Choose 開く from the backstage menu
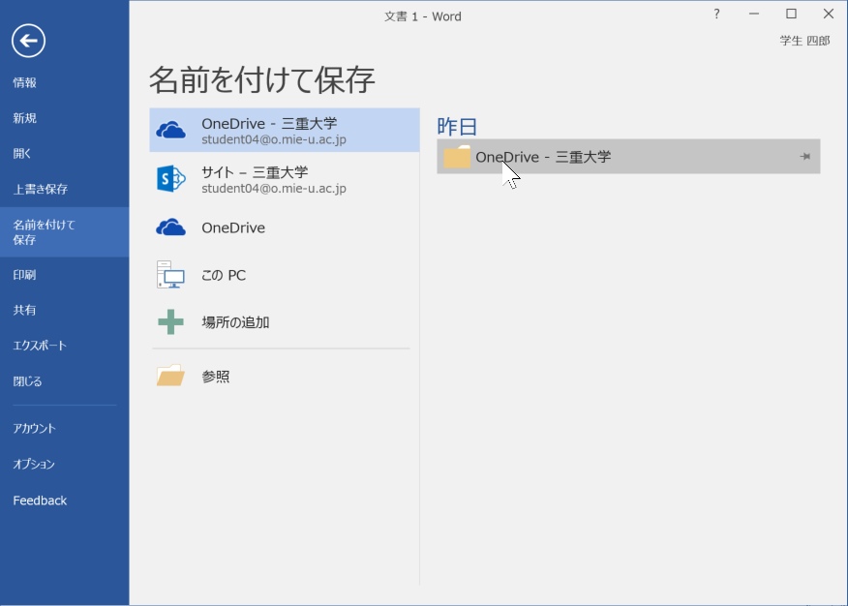 [22, 154]
